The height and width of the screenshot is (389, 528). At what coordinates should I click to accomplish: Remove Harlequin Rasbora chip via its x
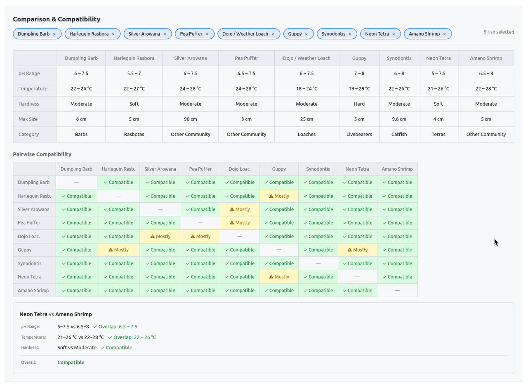click(113, 34)
